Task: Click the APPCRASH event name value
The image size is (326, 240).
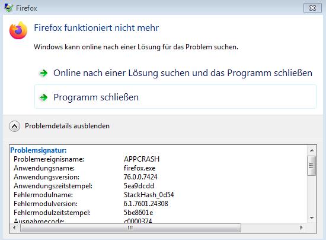Action: (x=142, y=159)
